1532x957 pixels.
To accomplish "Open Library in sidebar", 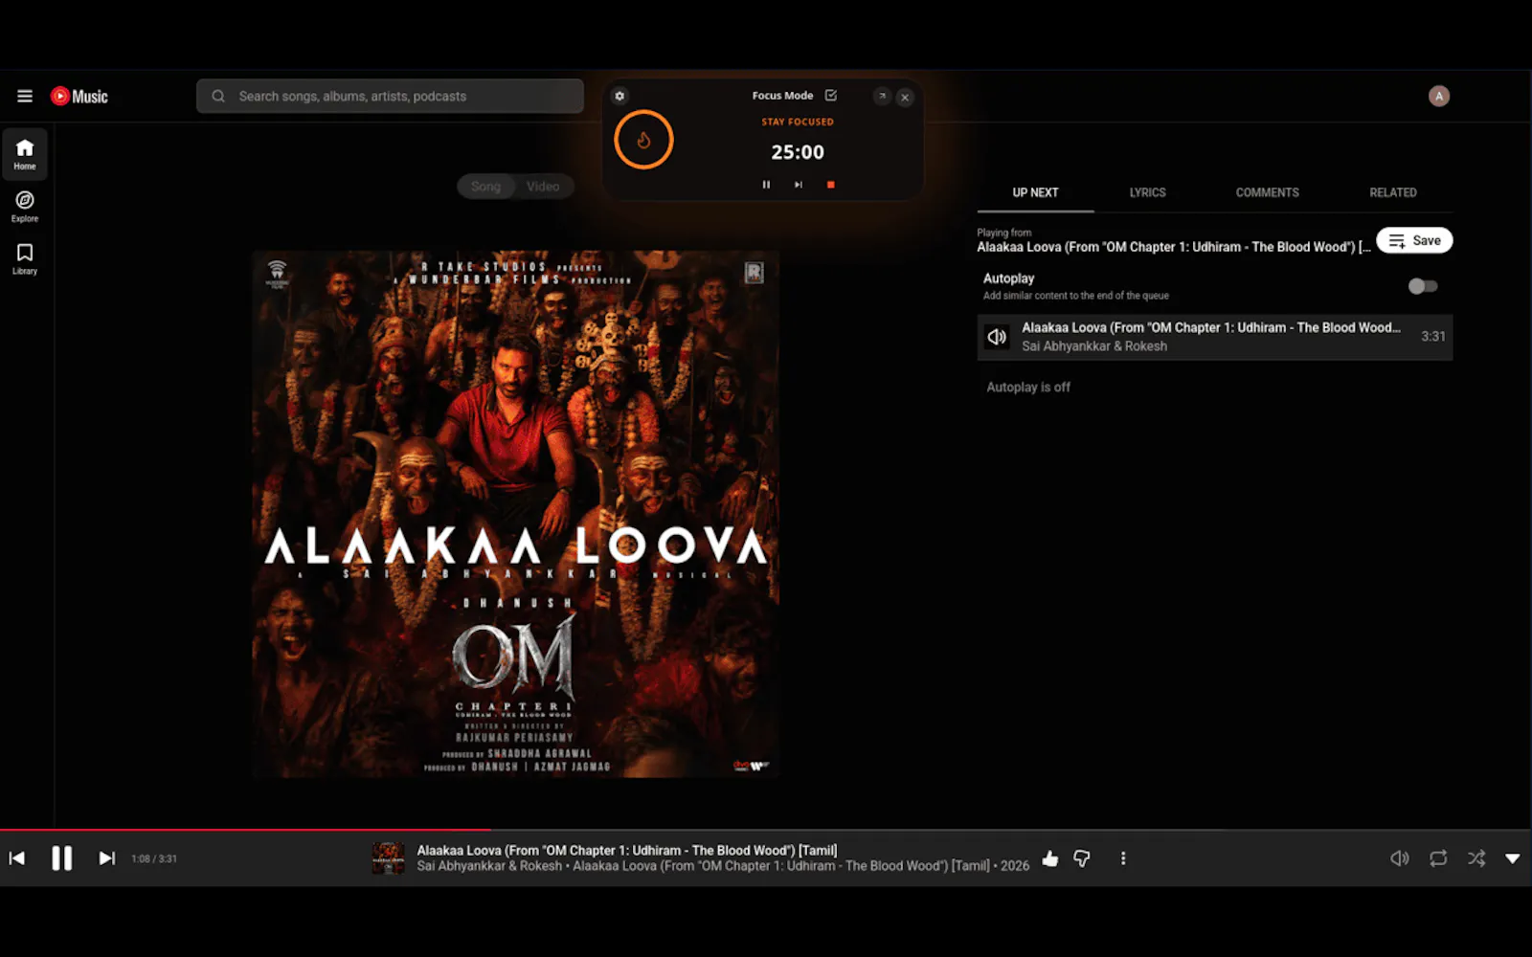I will pyautogui.click(x=25, y=258).
